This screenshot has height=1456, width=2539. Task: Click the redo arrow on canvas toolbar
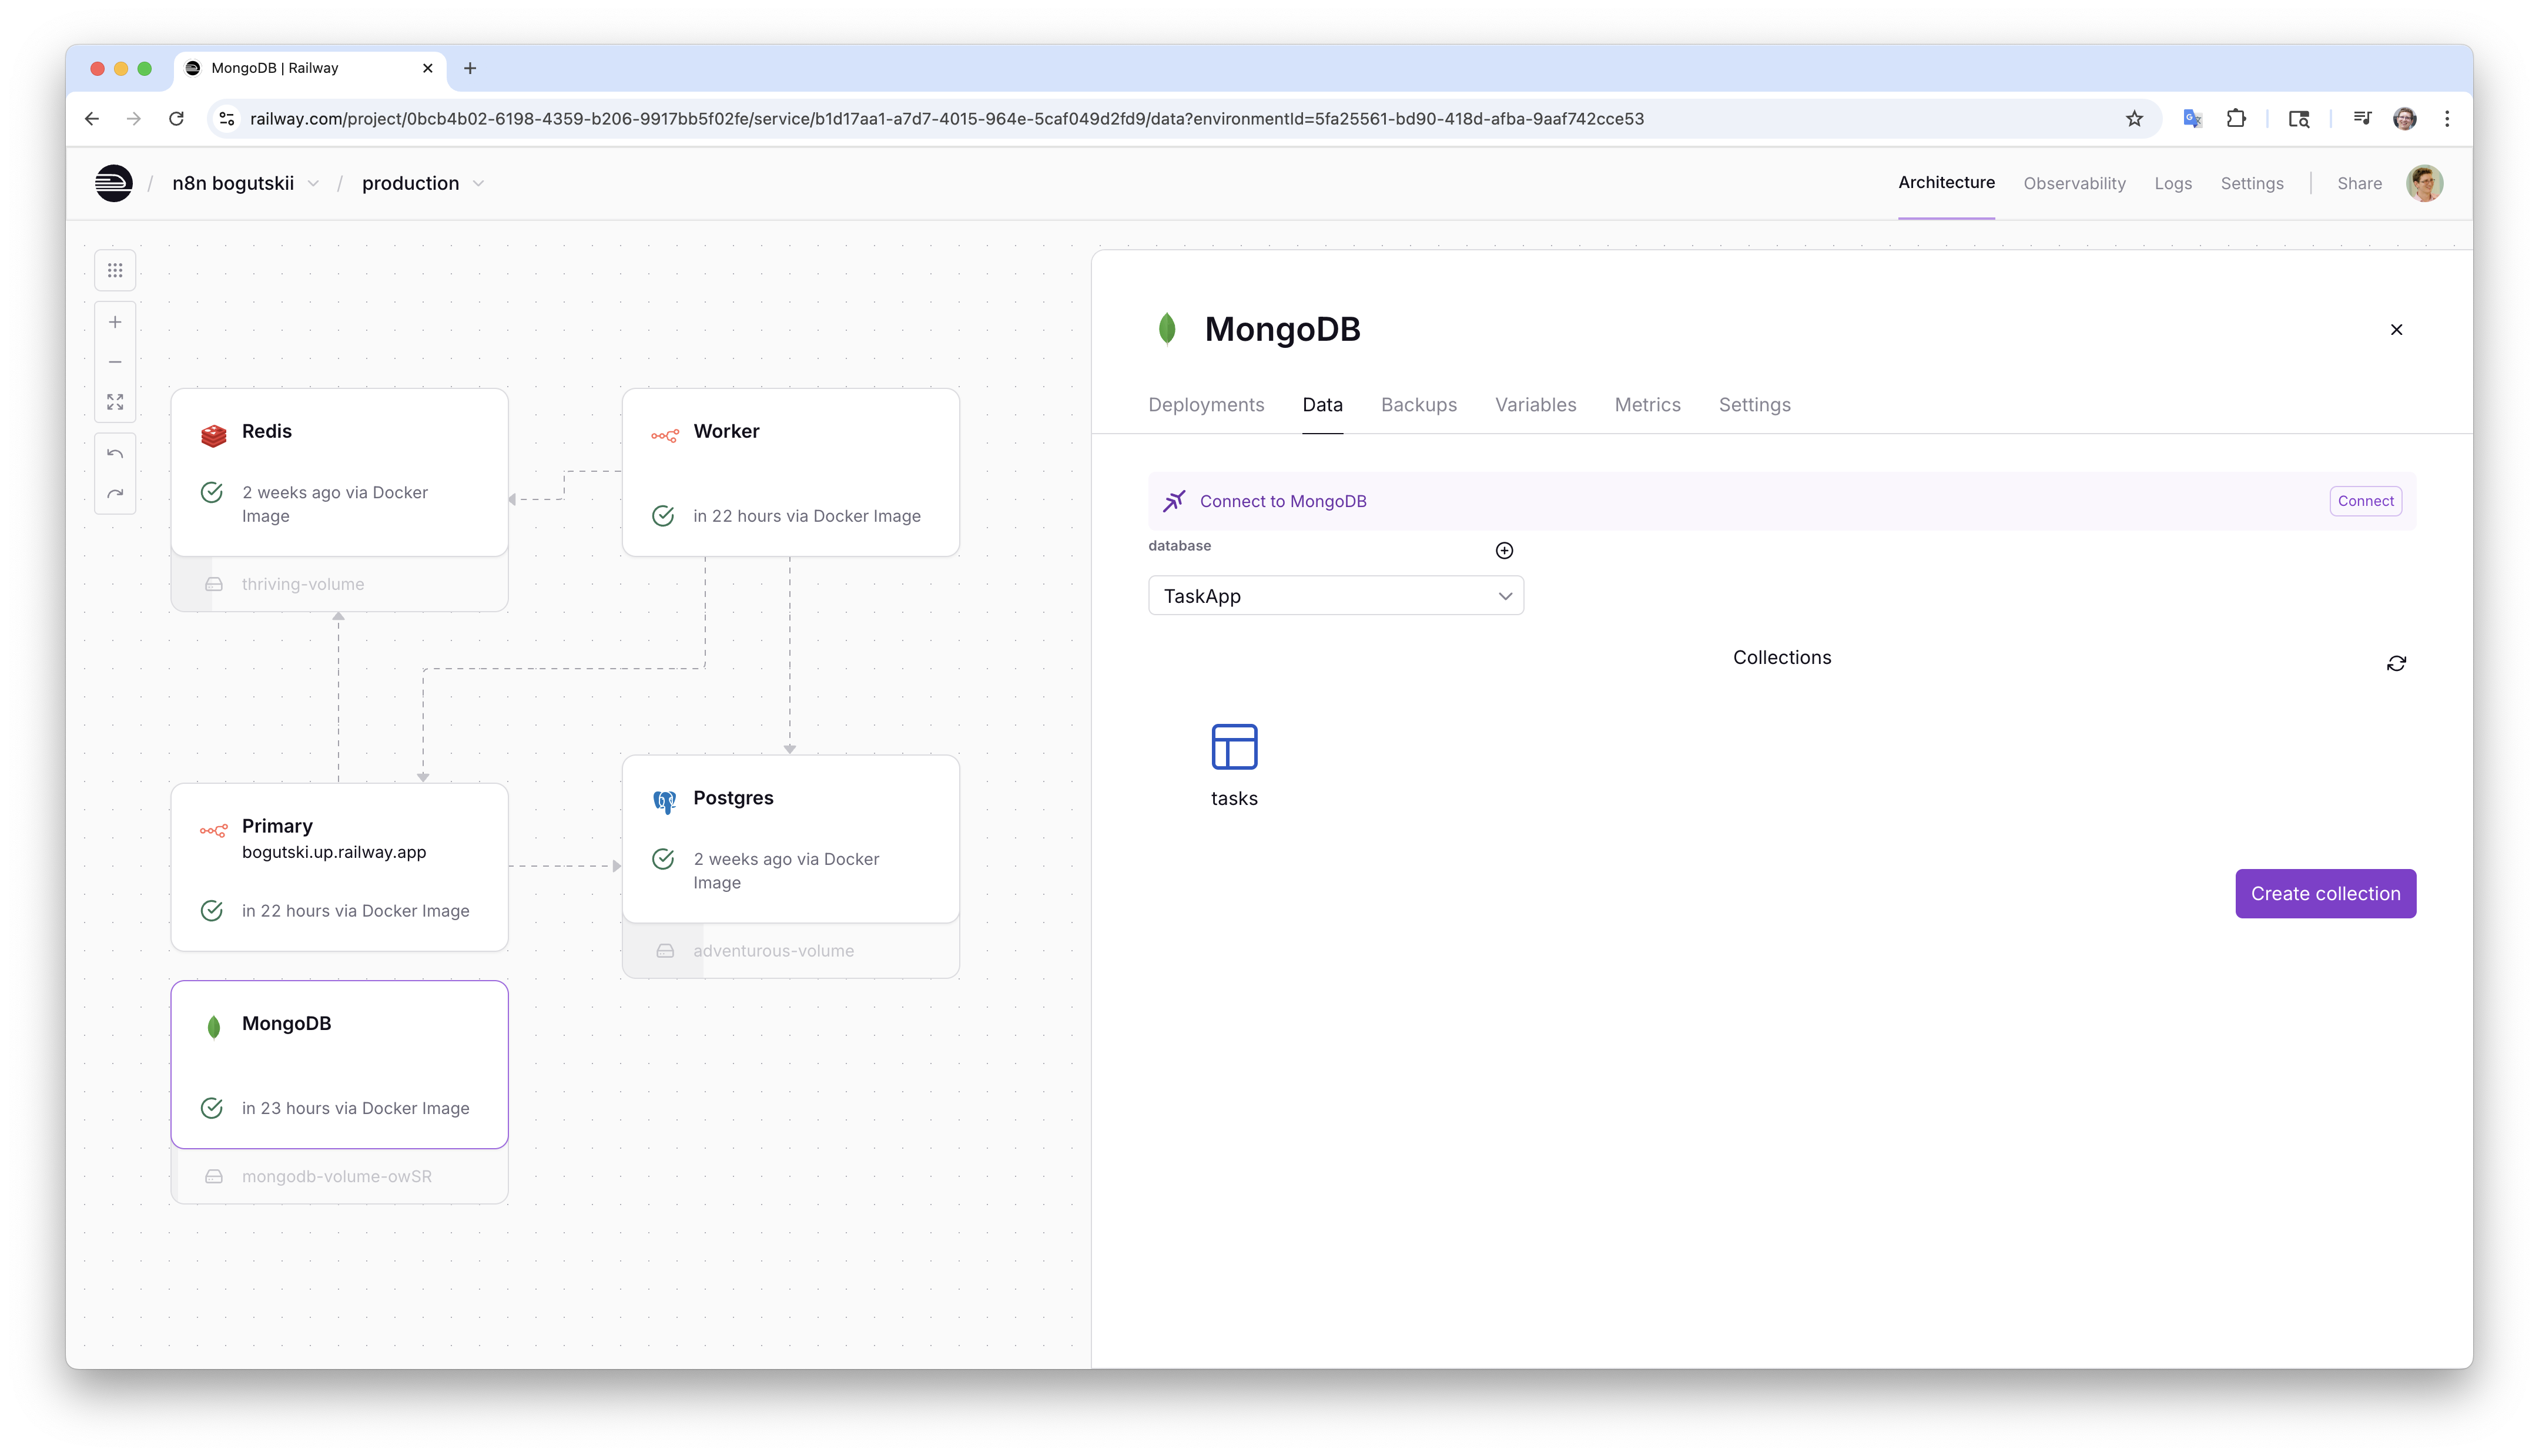(x=115, y=494)
